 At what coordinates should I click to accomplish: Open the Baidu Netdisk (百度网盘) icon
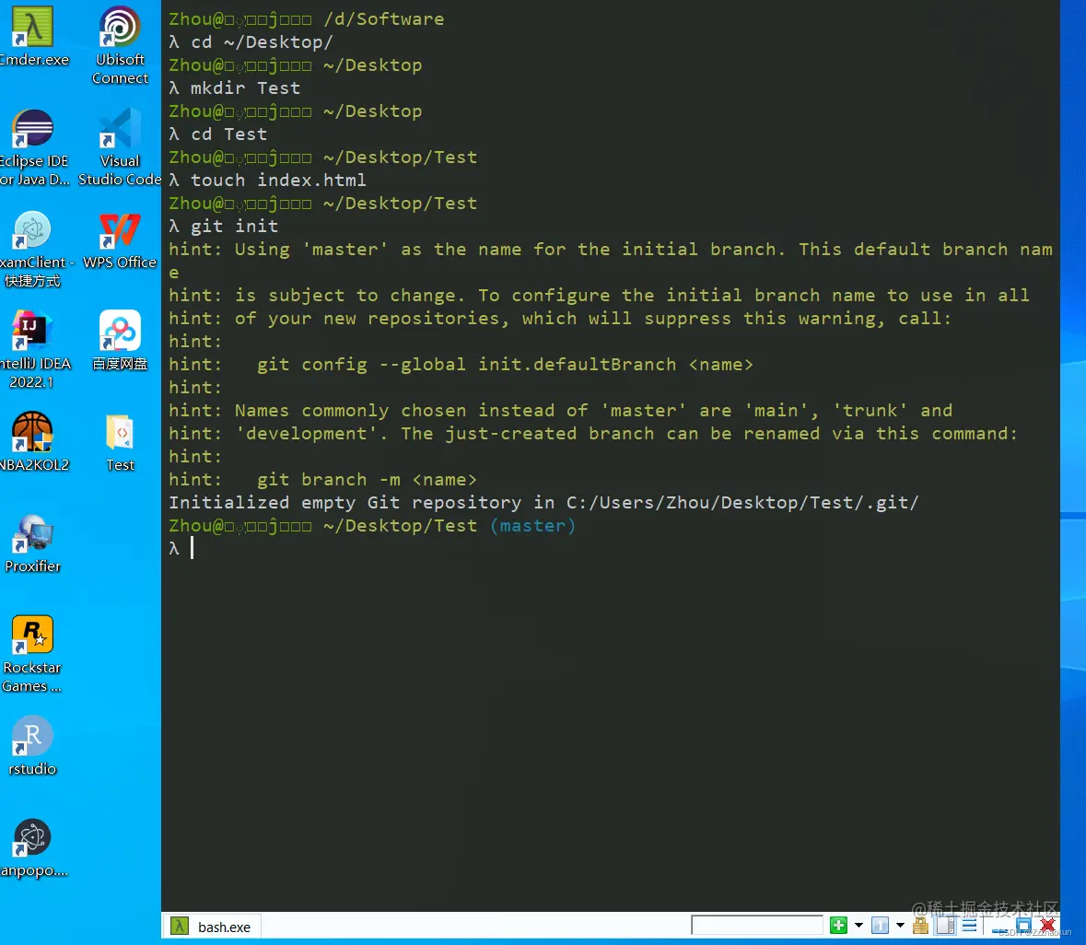[120, 342]
